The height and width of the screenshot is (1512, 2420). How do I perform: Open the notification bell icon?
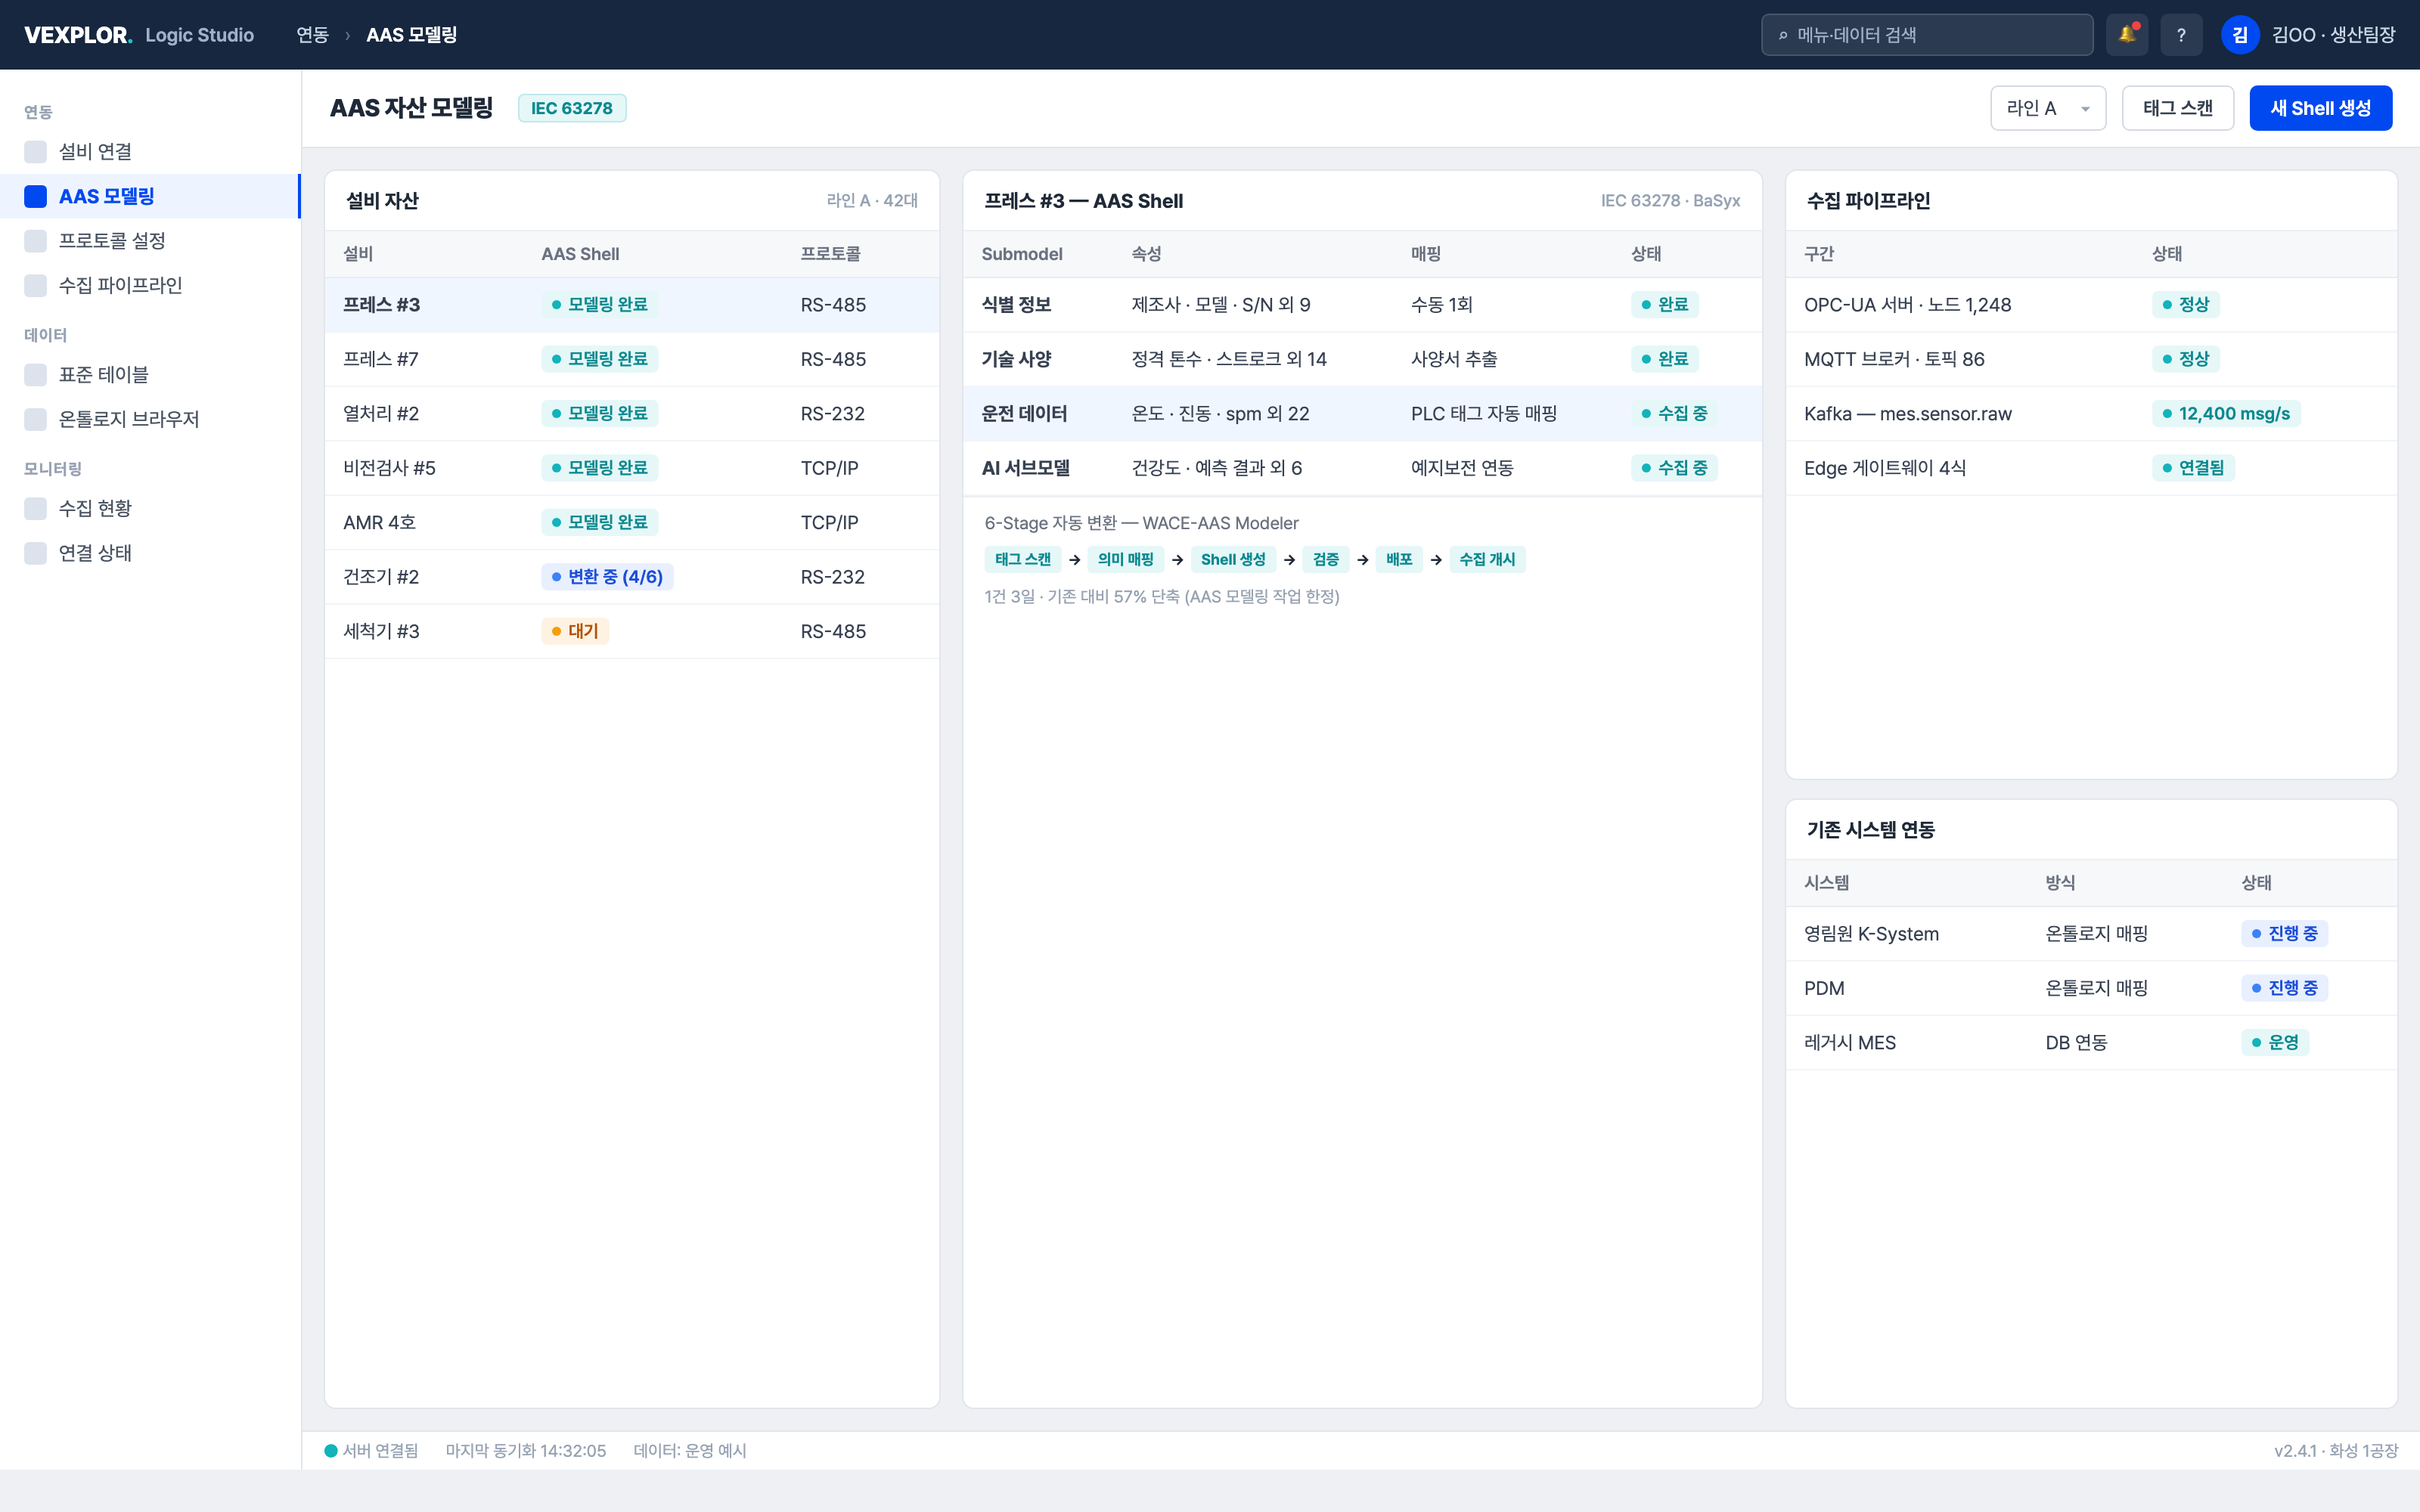tap(2127, 35)
